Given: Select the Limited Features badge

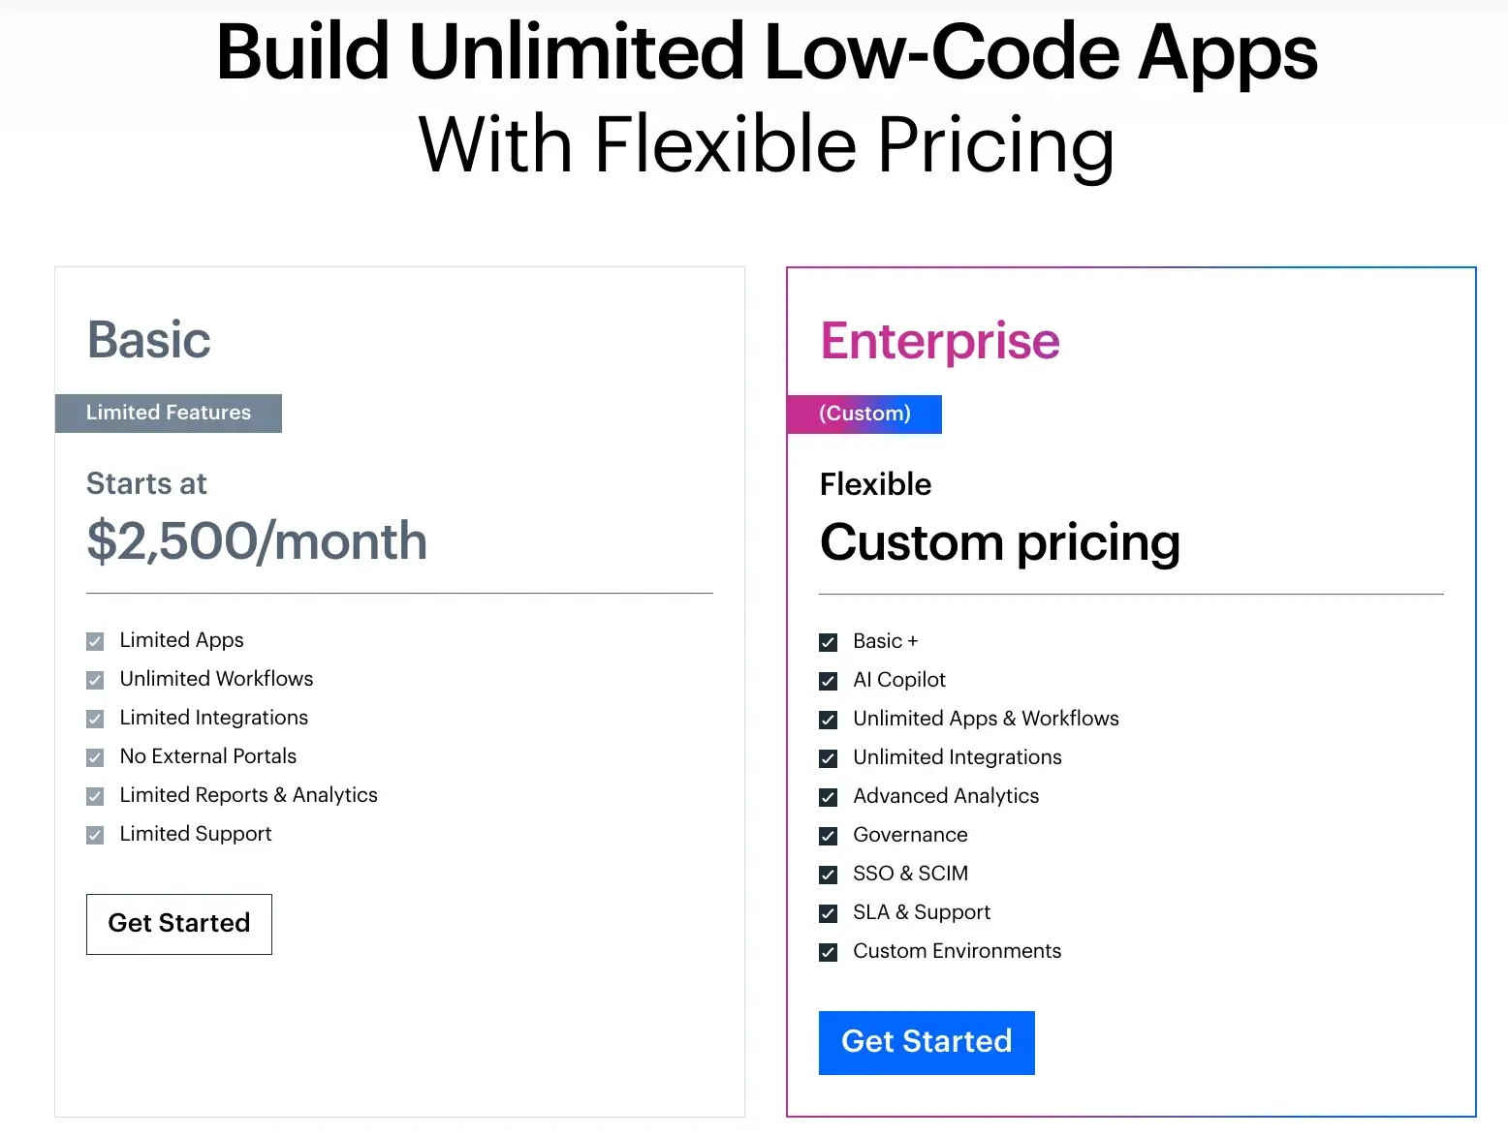Looking at the screenshot, I should tap(168, 413).
